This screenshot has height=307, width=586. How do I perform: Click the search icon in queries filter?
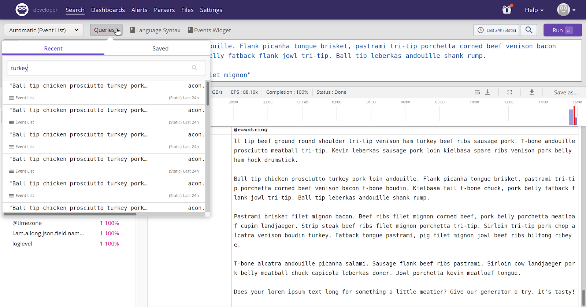(194, 68)
